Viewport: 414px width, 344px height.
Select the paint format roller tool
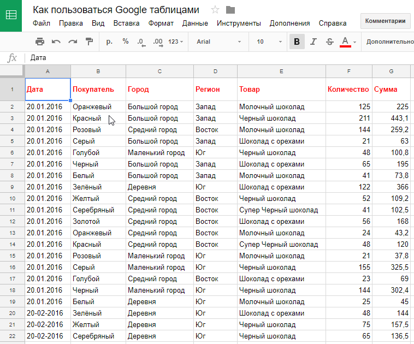coord(89,41)
